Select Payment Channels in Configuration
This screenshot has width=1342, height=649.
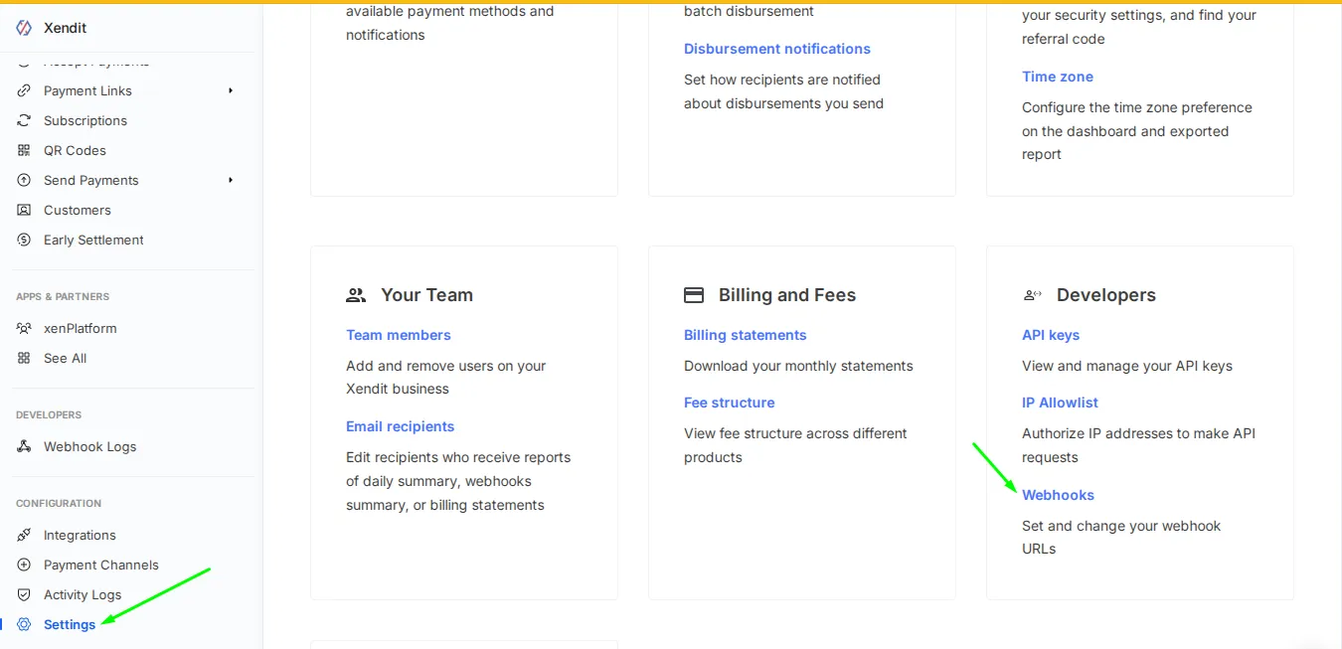point(100,565)
